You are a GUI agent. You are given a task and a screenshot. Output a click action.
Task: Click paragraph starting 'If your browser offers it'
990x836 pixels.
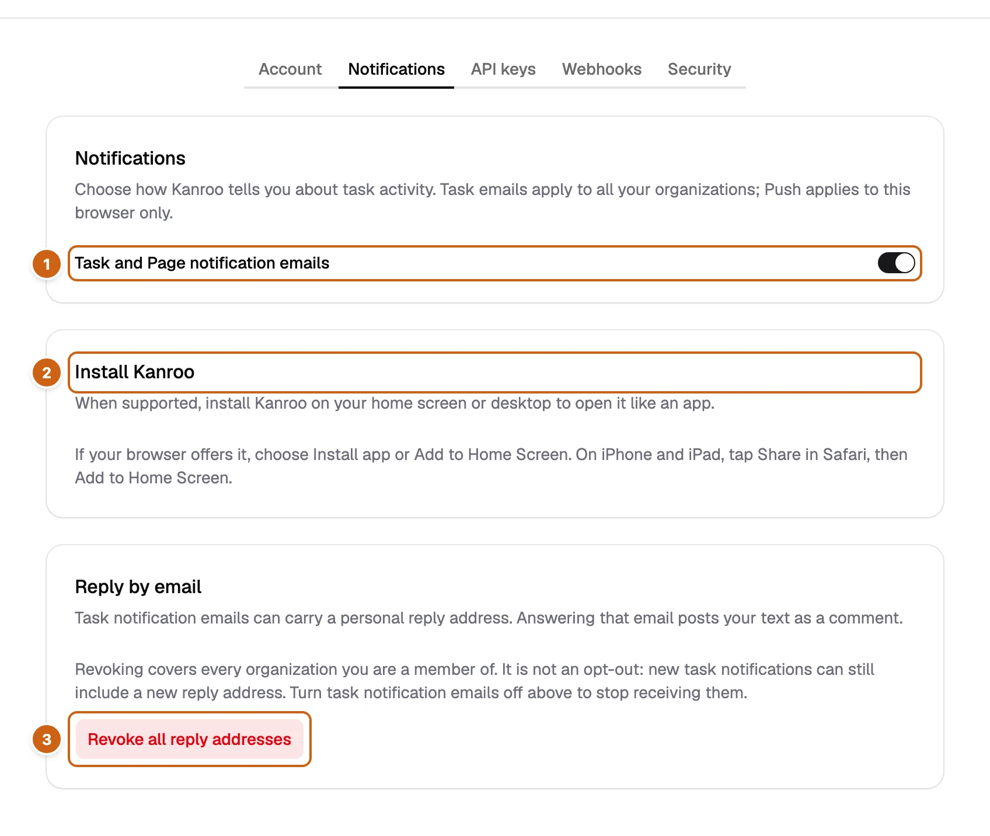coord(491,466)
